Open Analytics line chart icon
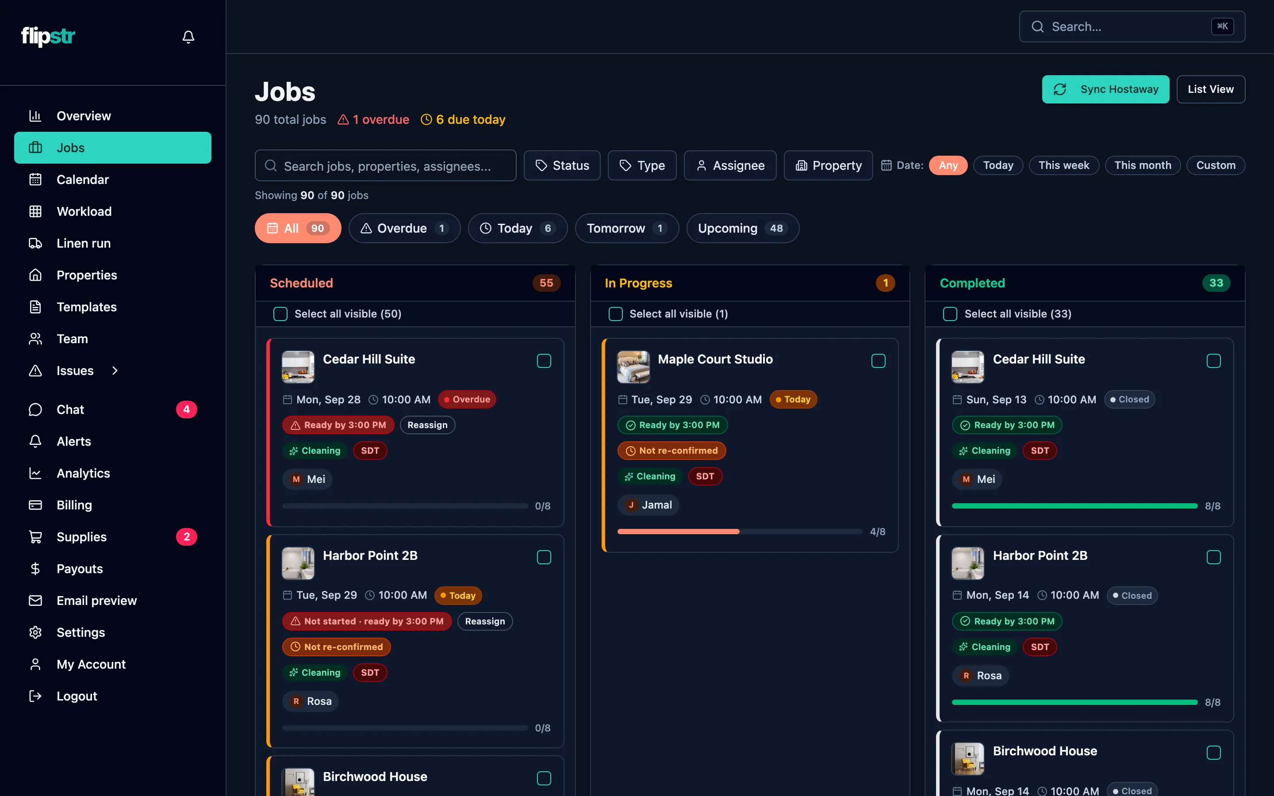 [x=35, y=473]
